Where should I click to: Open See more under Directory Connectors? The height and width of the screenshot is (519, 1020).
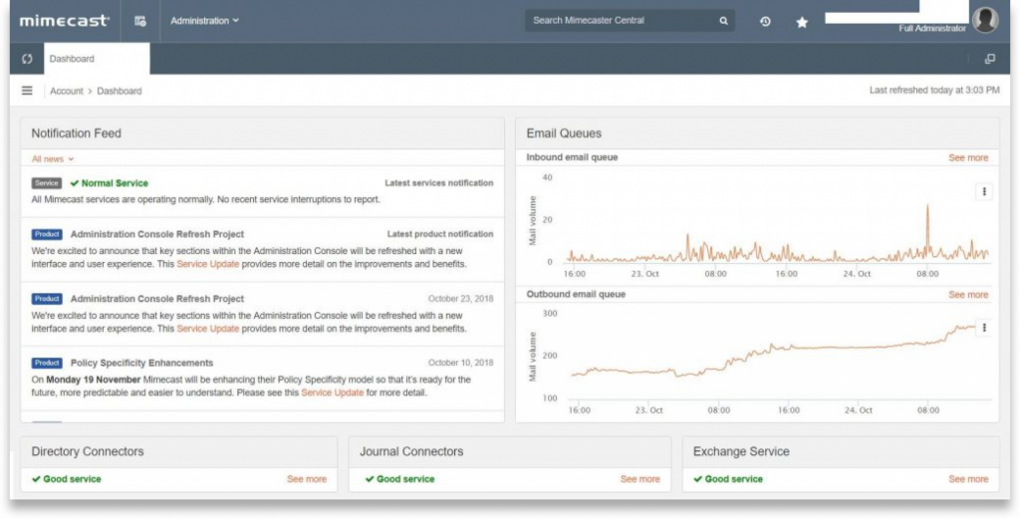coord(307,479)
